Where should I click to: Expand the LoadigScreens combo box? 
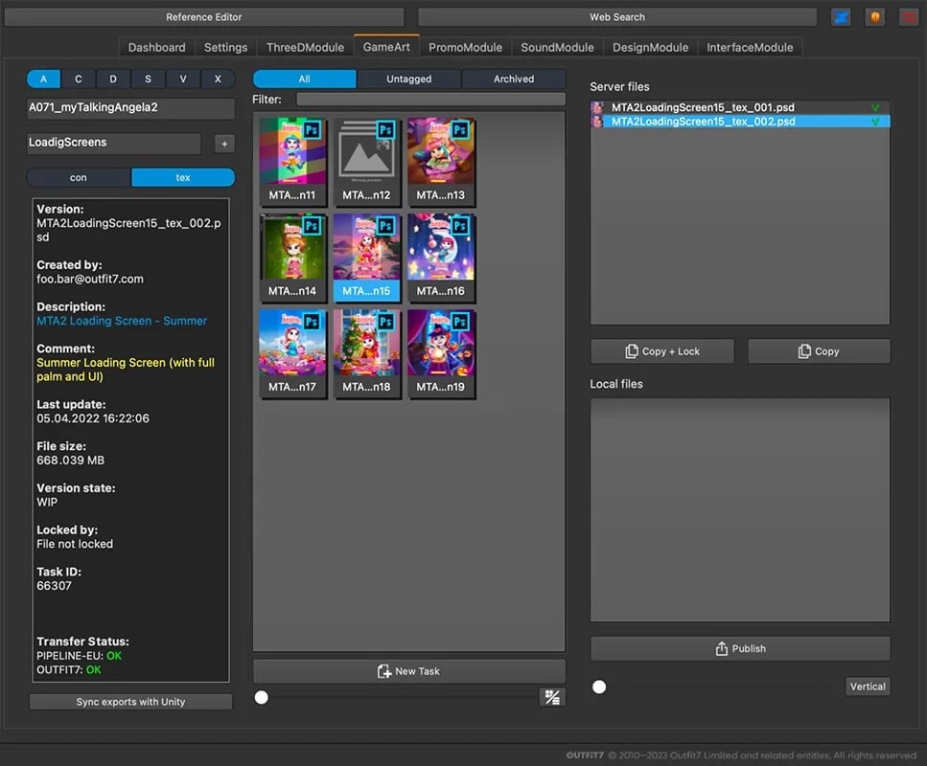pos(114,143)
